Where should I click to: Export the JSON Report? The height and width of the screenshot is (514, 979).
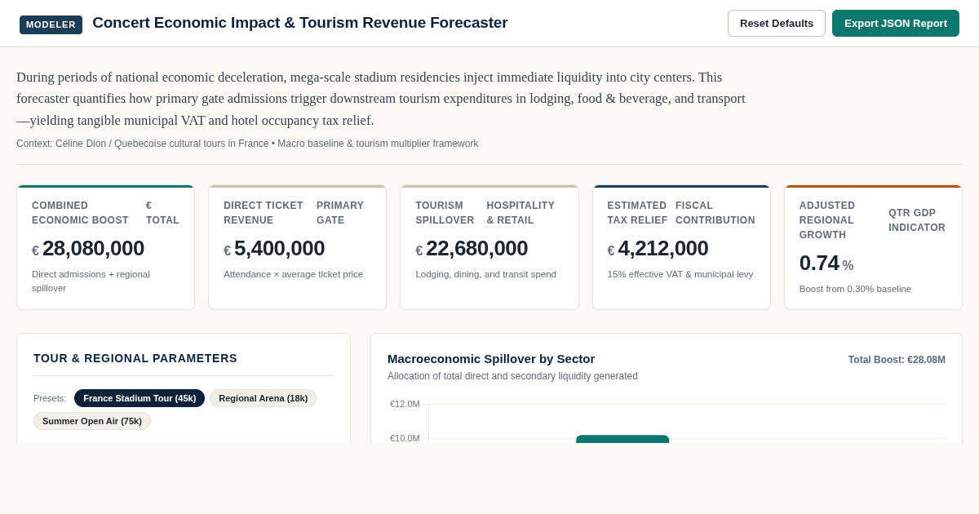pyautogui.click(x=896, y=23)
